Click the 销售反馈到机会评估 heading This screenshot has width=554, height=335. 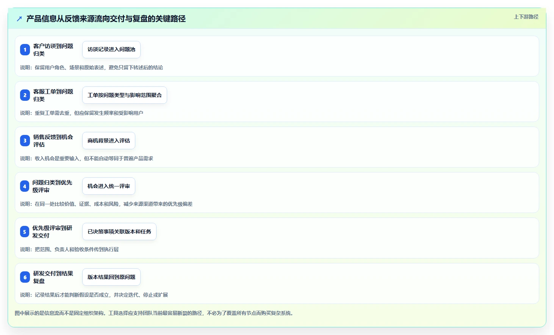pyautogui.click(x=53, y=141)
